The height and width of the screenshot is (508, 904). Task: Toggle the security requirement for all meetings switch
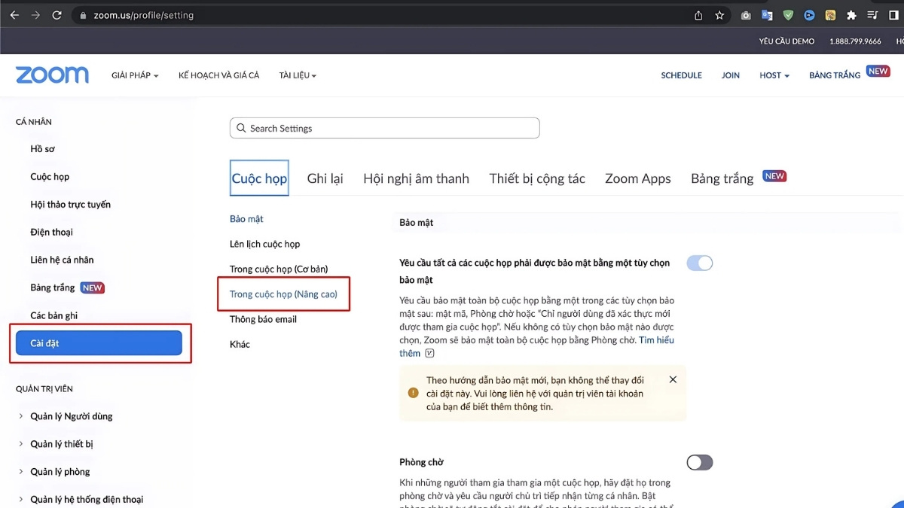[699, 263]
